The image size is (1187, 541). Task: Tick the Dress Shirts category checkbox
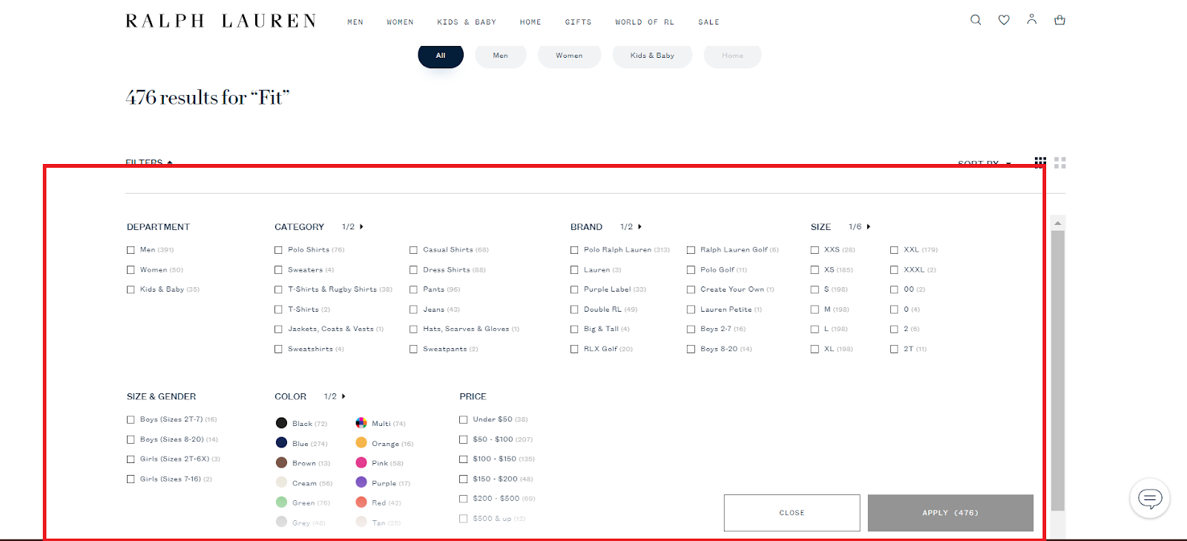tap(413, 270)
